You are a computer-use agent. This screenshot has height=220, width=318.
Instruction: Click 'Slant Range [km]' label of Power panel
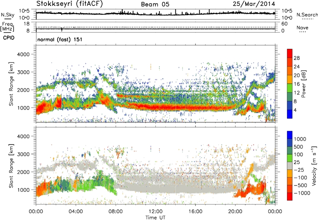11,84
